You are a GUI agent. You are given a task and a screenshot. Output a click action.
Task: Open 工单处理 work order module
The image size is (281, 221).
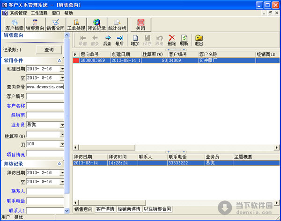[76, 25]
